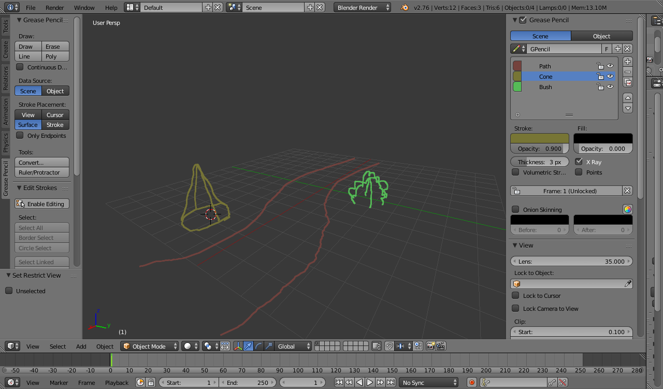Remove the active grease pencil layer
Screen dimensions: 663x389
pyautogui.click(x=628, y=72)
